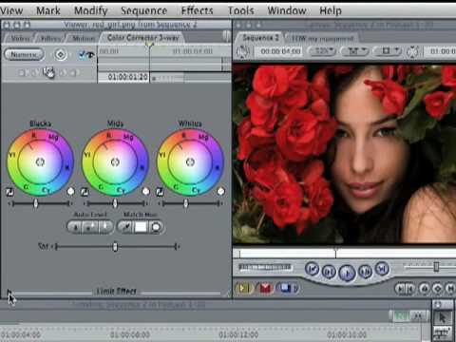456x342 pixels.
Task: Open the Canvas zoom percentage dropdown
Action: 322,51
